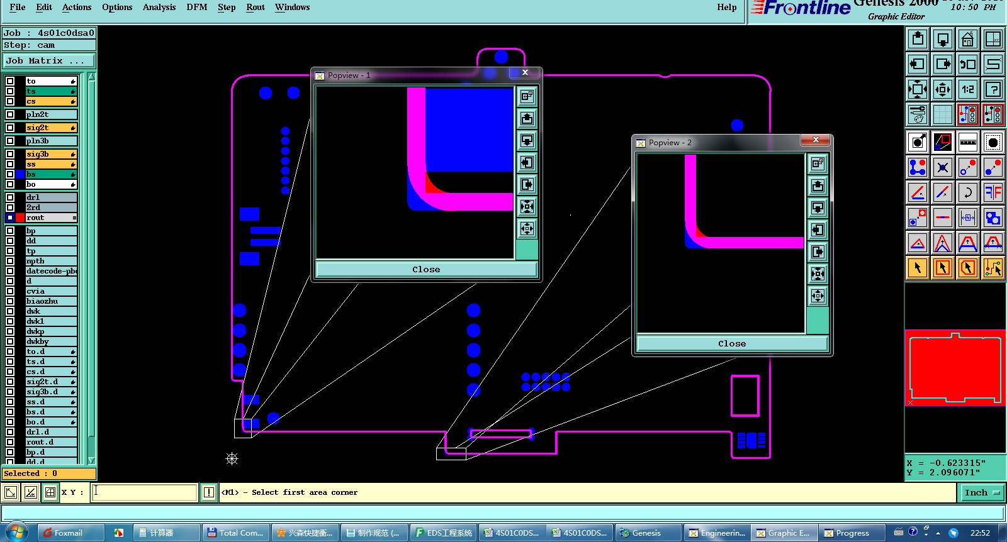Select the rotate arc arrow tool
This screenshot has width=1007, height=542.
(x=968, y=192)
